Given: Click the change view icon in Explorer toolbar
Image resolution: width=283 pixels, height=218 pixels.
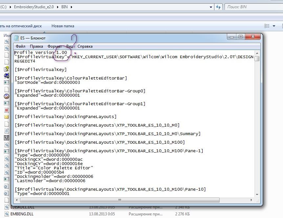Looking at the screenshot, I should (x=267, y=26).
